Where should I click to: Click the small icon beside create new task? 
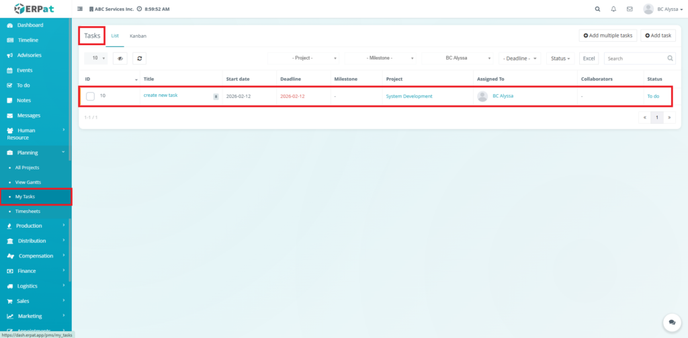216,97
